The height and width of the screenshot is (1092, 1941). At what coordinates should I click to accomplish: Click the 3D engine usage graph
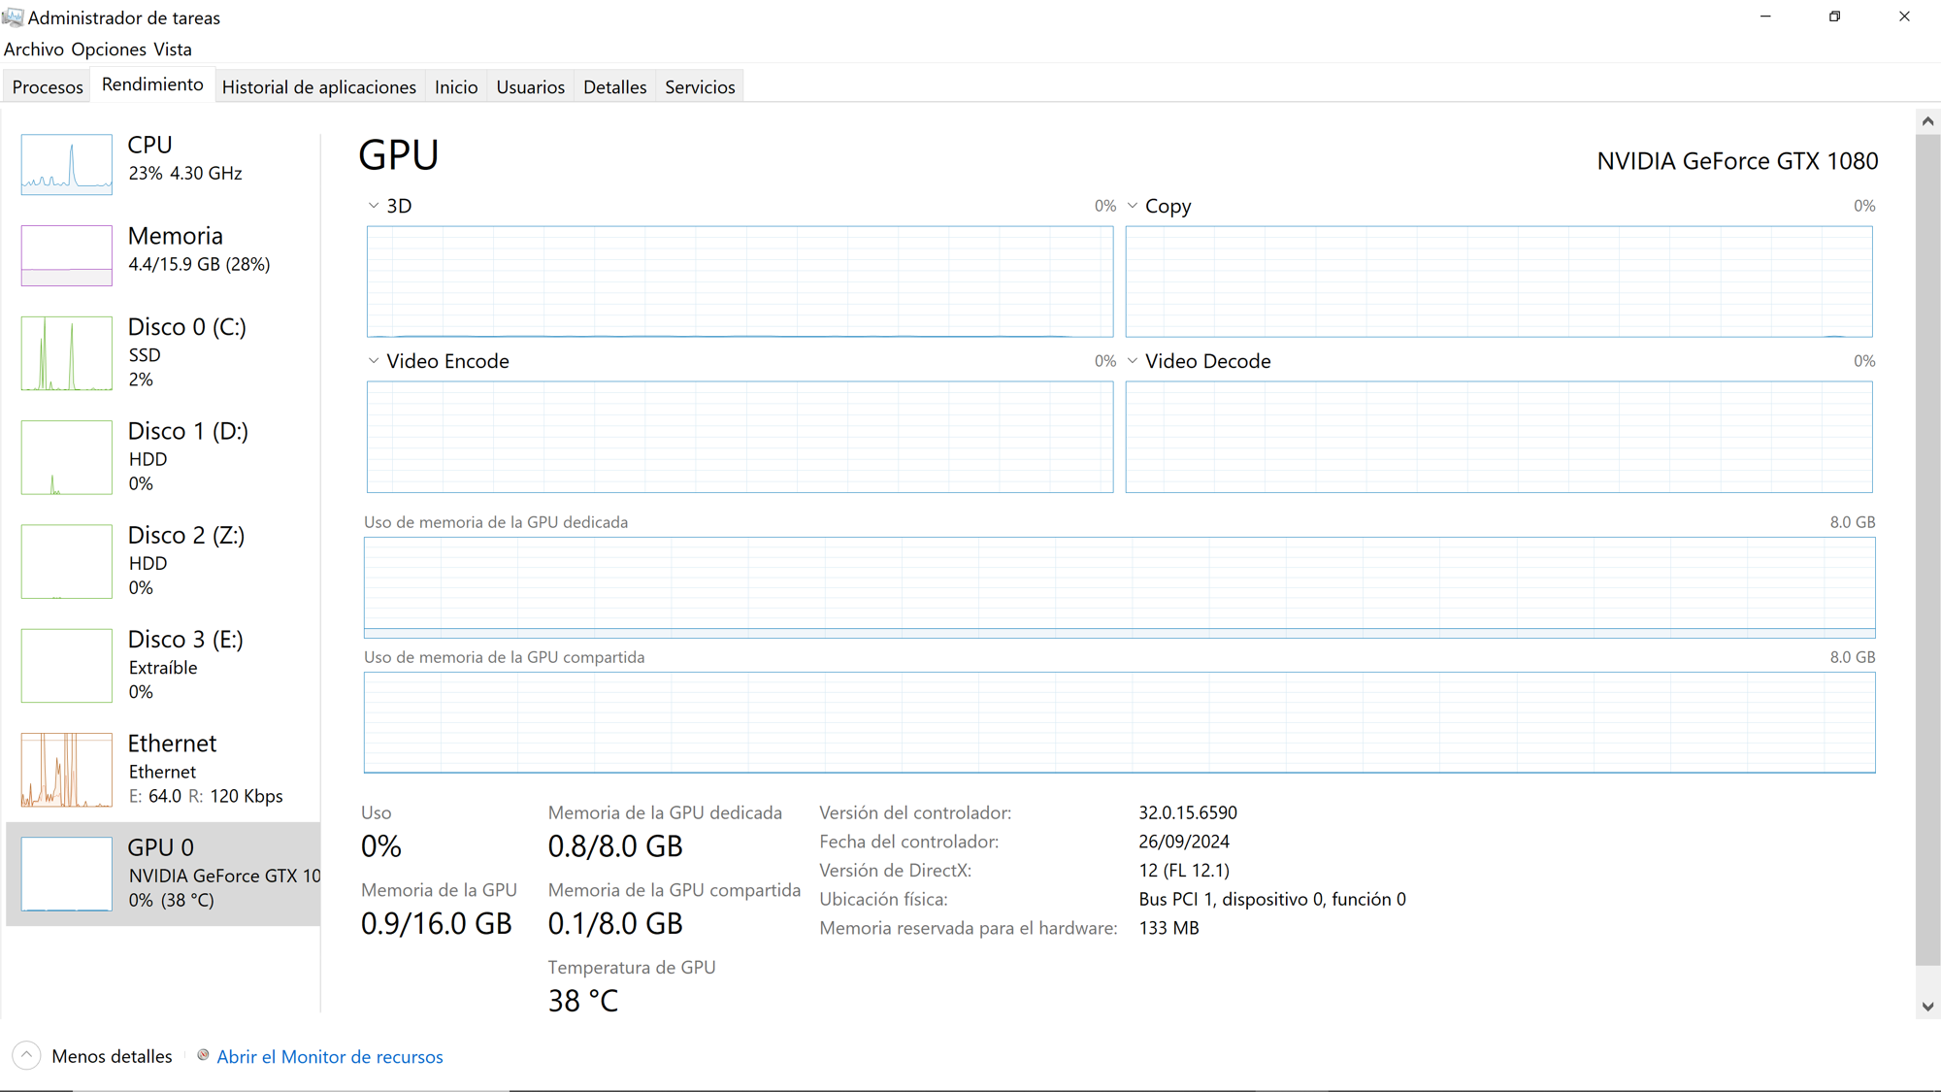tap(740, 281)
